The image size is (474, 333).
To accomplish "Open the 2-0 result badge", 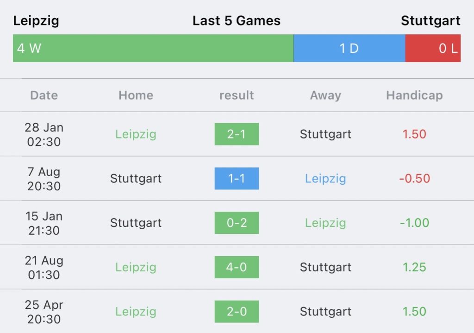I will tap(237, 312).
